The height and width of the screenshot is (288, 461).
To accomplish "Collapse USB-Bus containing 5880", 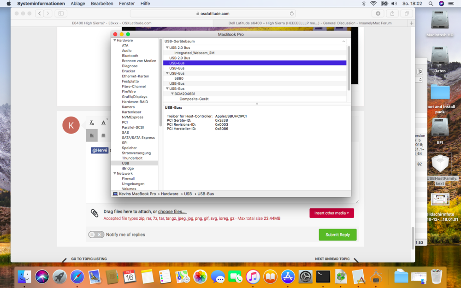I will click(167, 73).
